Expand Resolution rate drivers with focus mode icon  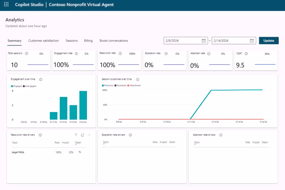[x=82, y=135]
